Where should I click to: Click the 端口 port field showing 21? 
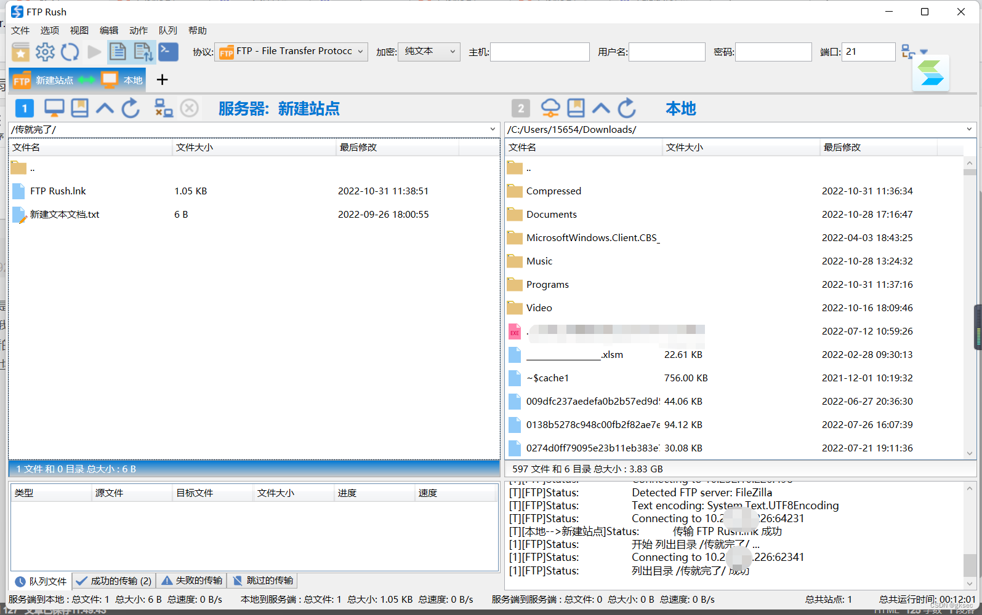[869, 52]
